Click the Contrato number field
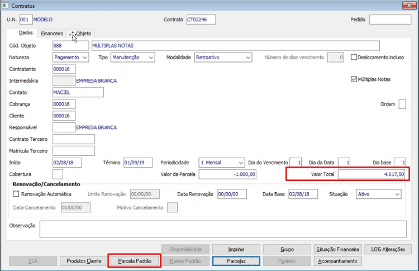 201,20
